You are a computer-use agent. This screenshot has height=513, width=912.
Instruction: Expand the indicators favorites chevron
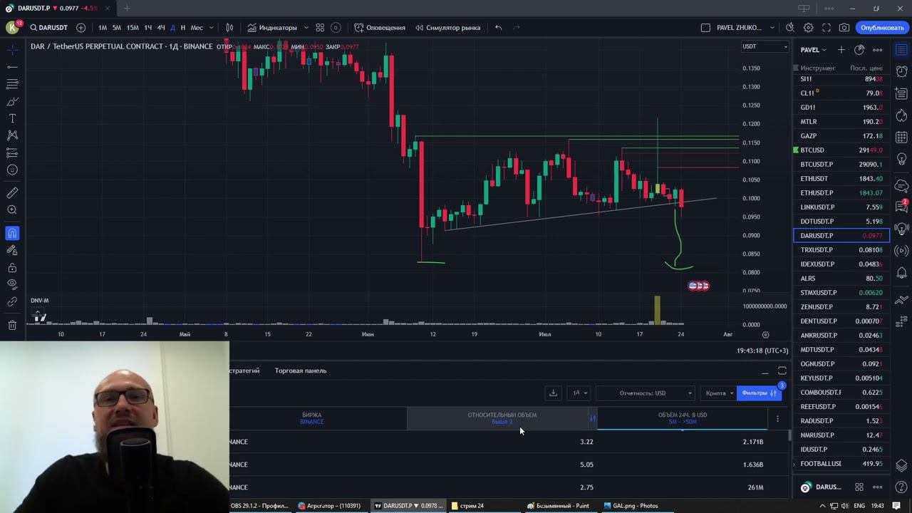306,28
